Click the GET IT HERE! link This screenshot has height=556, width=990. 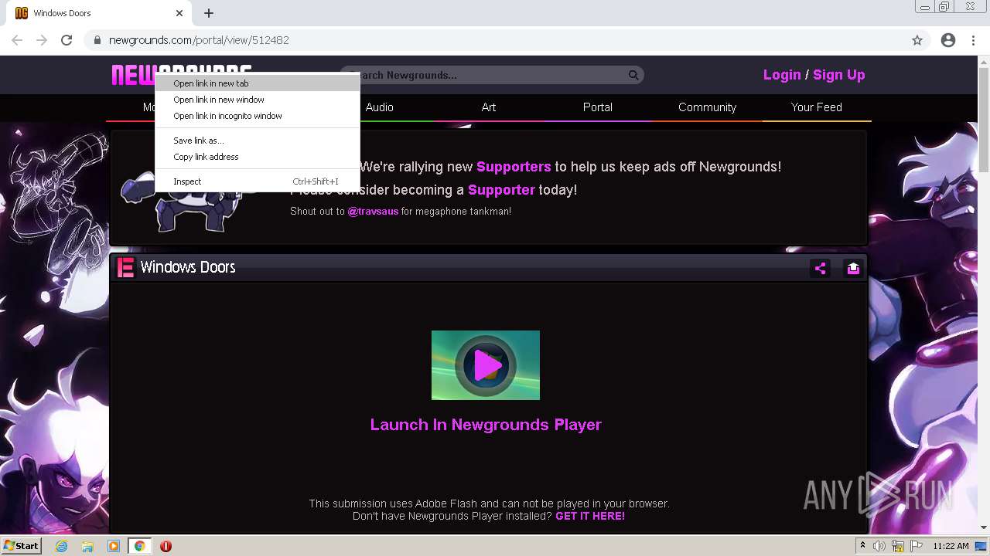[x=590, y=516]
